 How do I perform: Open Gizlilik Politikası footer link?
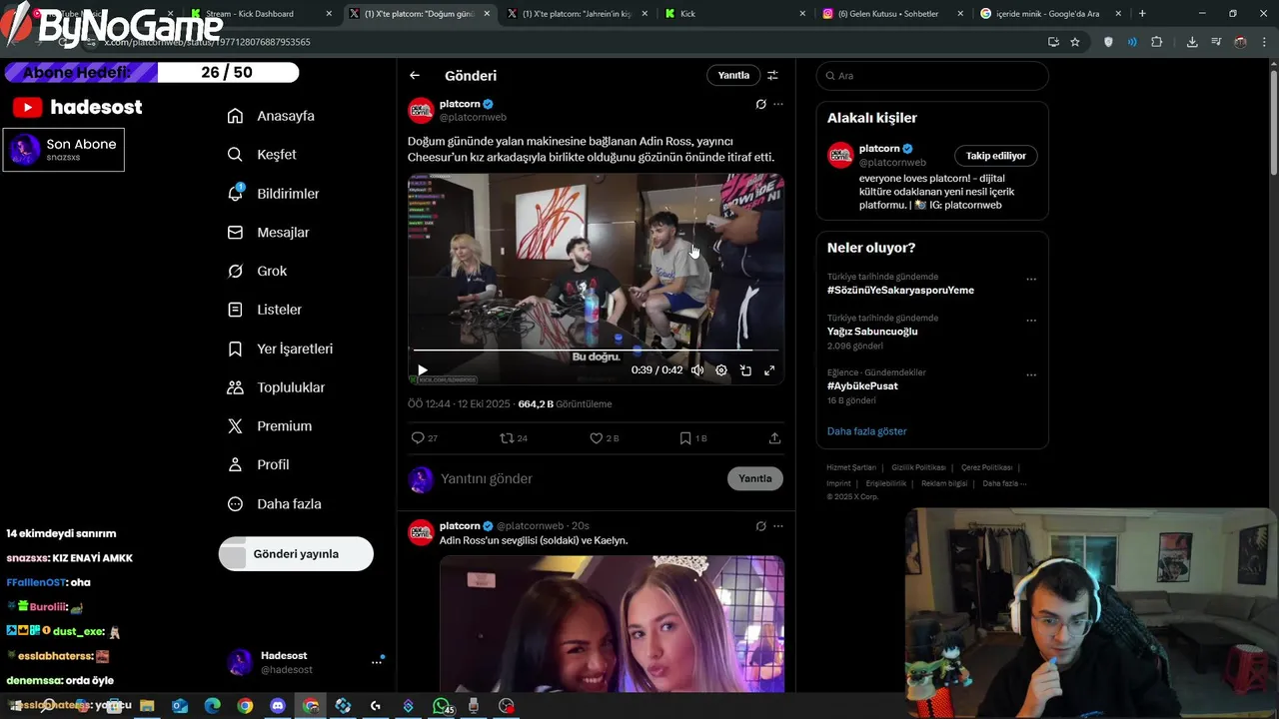[918, 467]
